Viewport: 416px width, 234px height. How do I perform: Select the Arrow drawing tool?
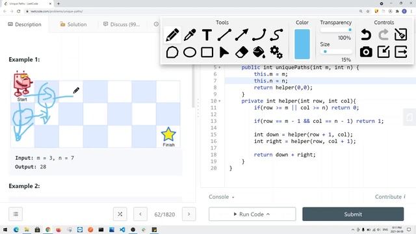tap(242, 34)
